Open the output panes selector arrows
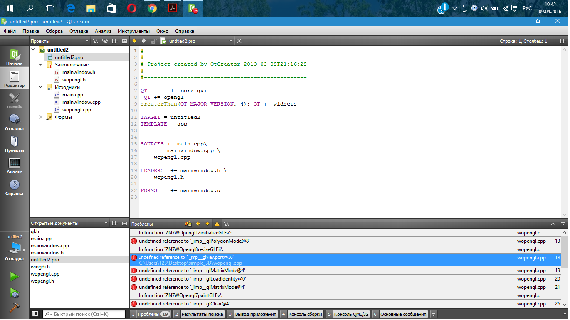The image size is (570, 320). point(434,314)
